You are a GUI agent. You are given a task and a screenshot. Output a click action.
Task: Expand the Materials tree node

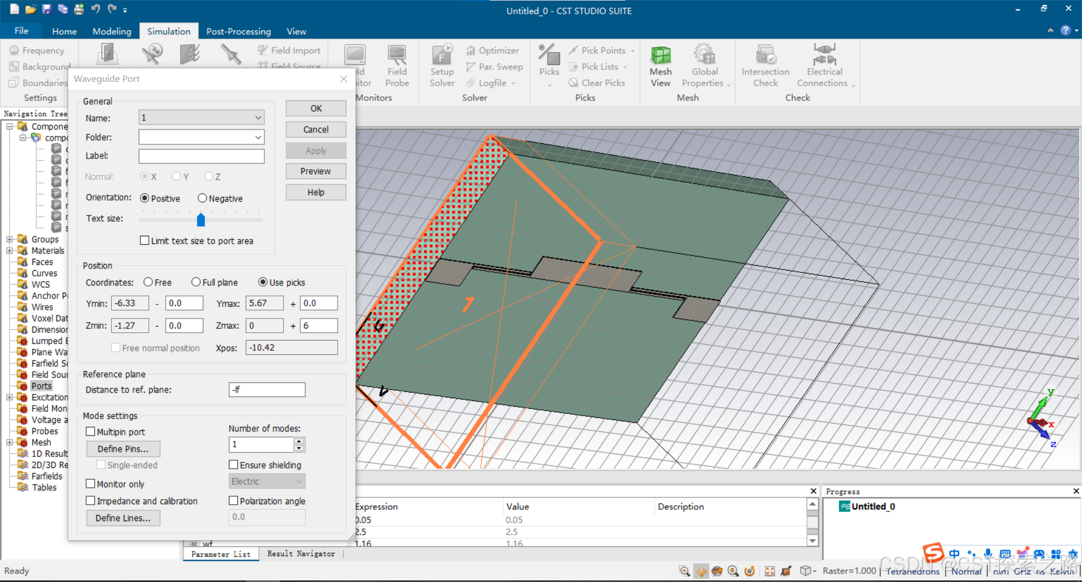pos(10,250)
